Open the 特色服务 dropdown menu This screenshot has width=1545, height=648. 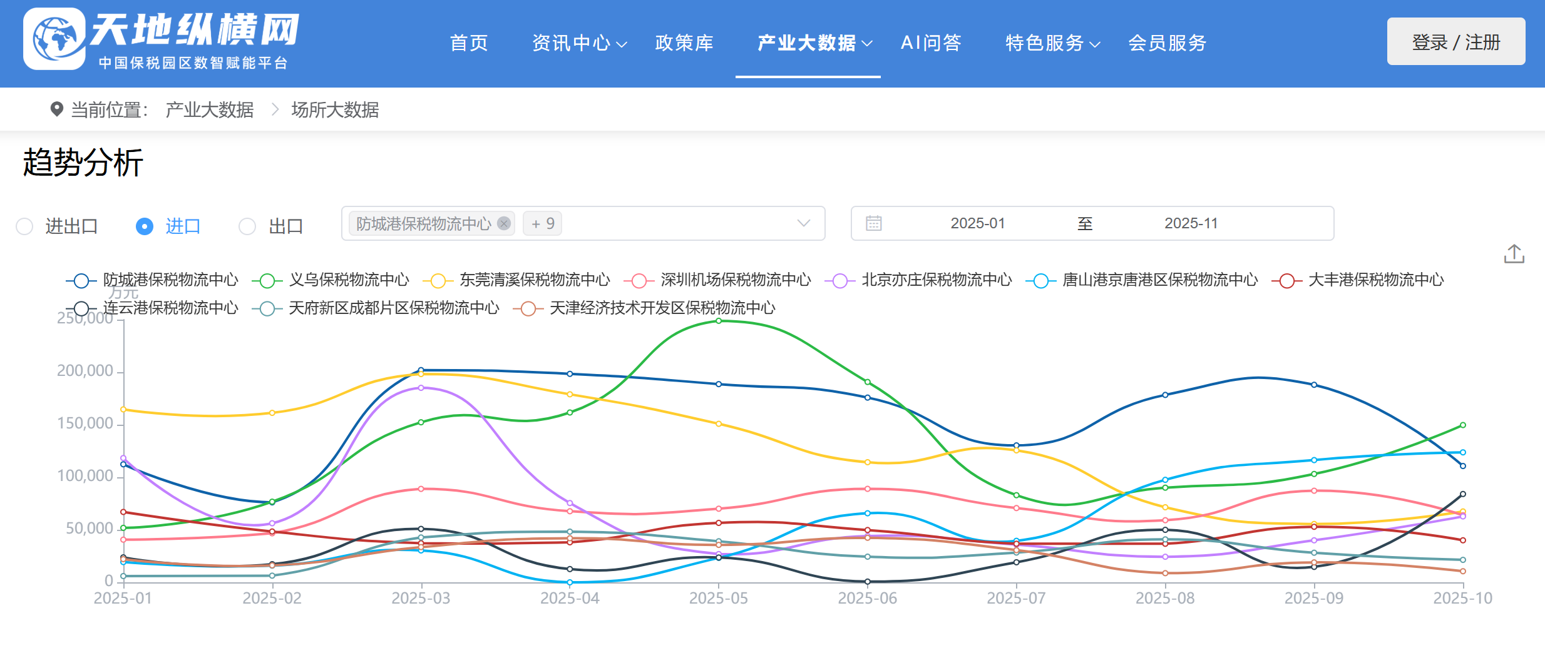coord(1052,43)
